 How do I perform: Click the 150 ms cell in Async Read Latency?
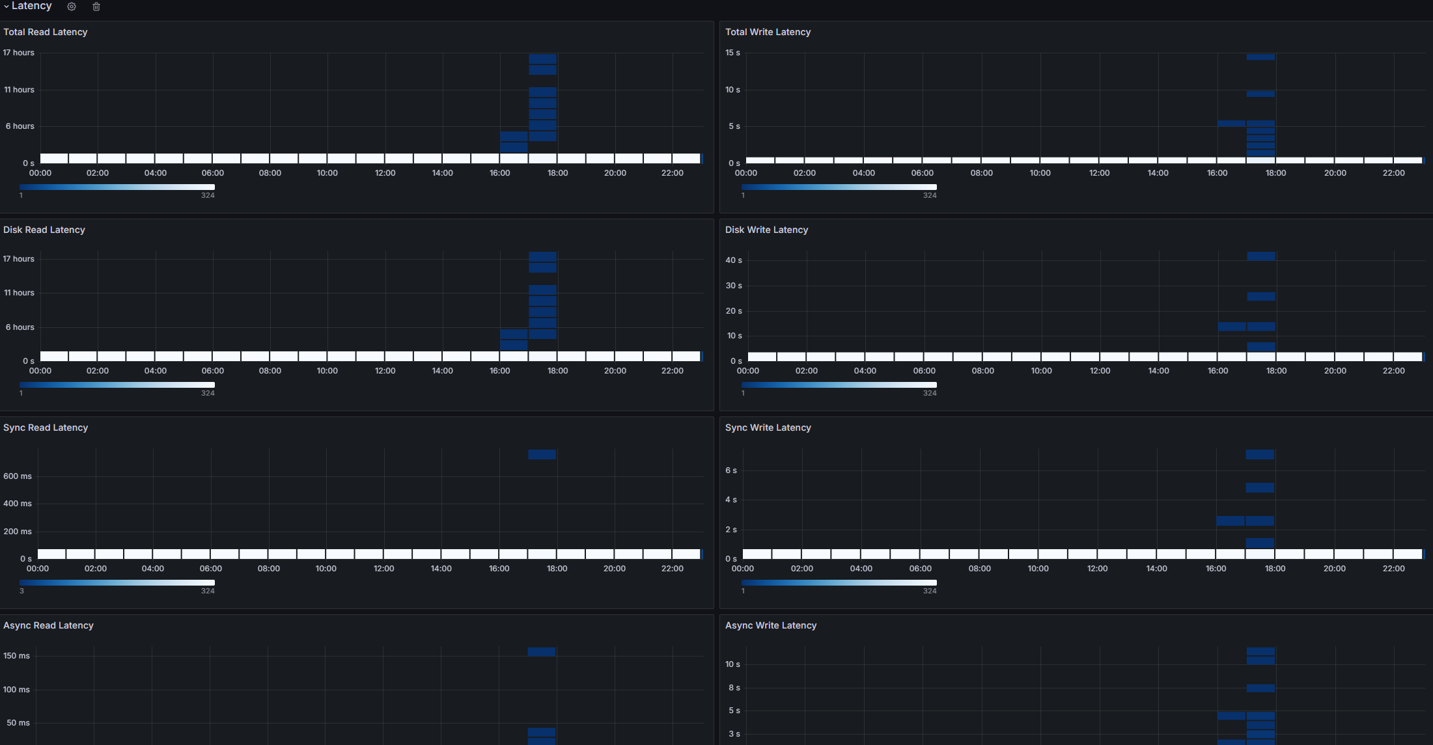(541, 651)
